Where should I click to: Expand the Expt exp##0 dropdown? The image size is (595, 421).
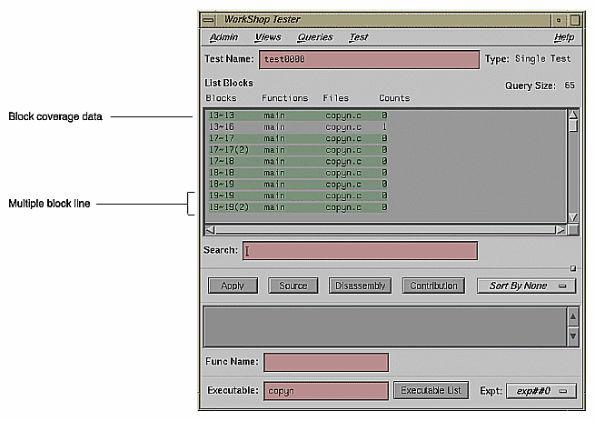(x=540, y=391)
